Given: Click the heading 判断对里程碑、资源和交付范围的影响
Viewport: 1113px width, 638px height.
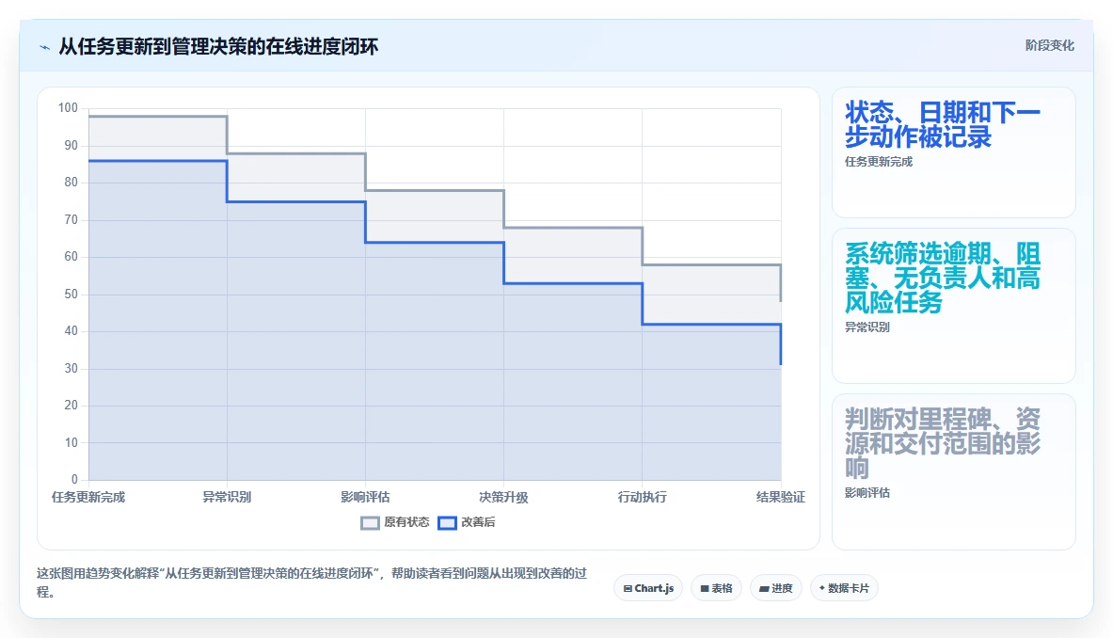Looking at the screenshot, I should pyautogui.click(x=943, y=443).
